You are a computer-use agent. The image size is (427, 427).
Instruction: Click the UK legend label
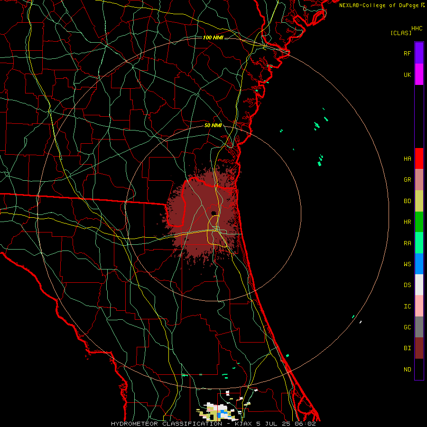click(407, 74)
